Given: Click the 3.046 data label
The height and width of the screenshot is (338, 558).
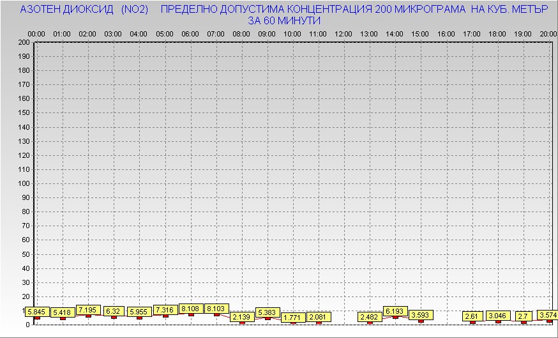Looking at the screenshot, I should click(498, 316).
